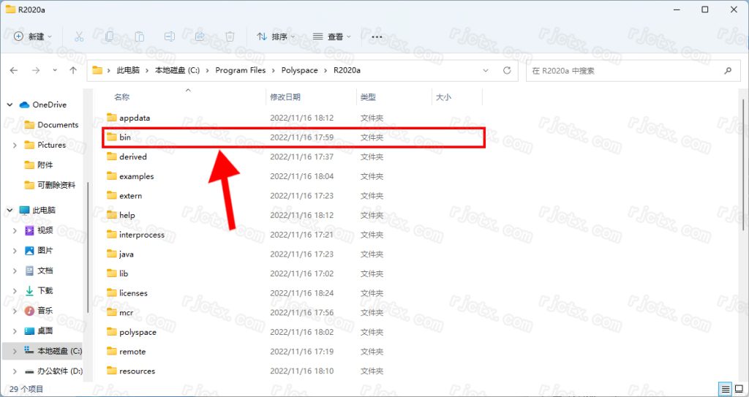This screenshot has width=749, height=397.
Task: Click the Share icon in toolbar
Action: (200, 37)
